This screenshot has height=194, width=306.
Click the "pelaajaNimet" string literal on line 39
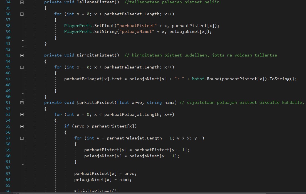click(x=137, y=31)
